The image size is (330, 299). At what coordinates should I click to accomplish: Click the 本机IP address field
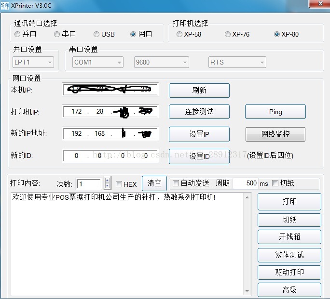click(x=110, y=90)
